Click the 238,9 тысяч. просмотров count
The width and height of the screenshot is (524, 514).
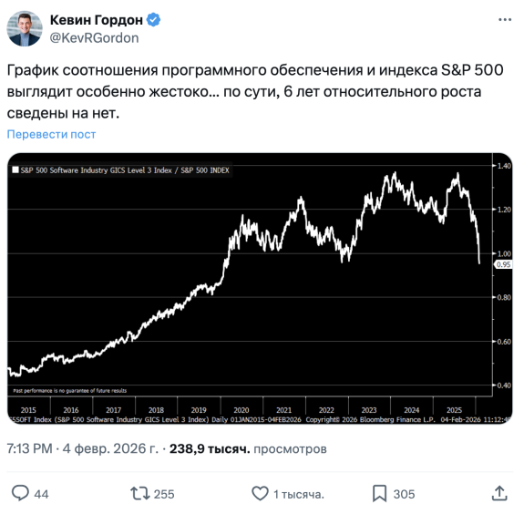[248, 448]
